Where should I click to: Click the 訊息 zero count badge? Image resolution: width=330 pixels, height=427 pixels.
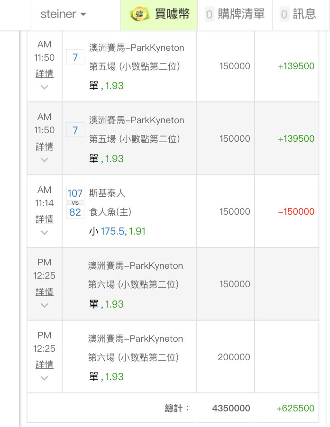point(284,15)
